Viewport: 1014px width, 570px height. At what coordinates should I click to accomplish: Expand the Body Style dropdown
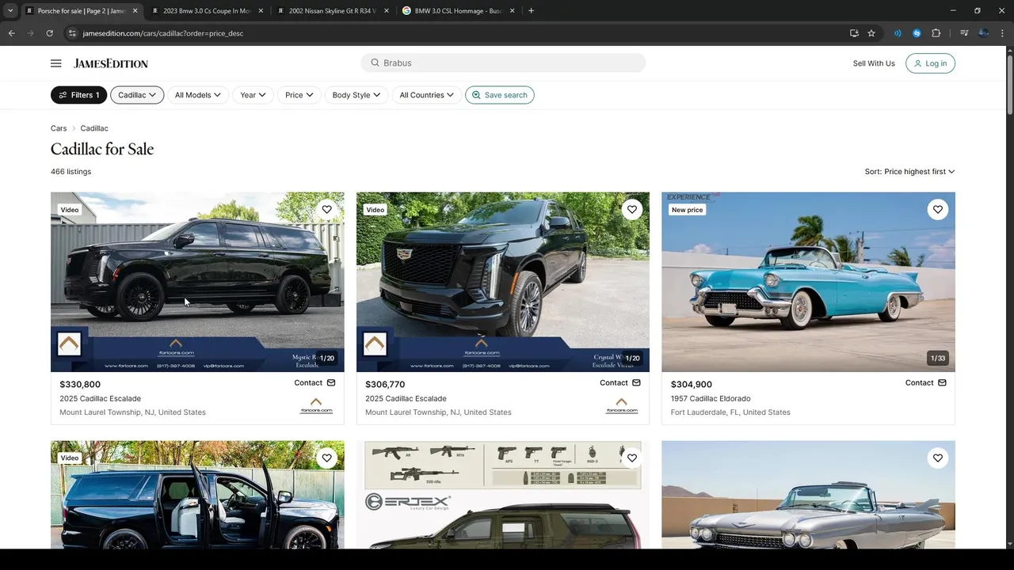[356, 95]
